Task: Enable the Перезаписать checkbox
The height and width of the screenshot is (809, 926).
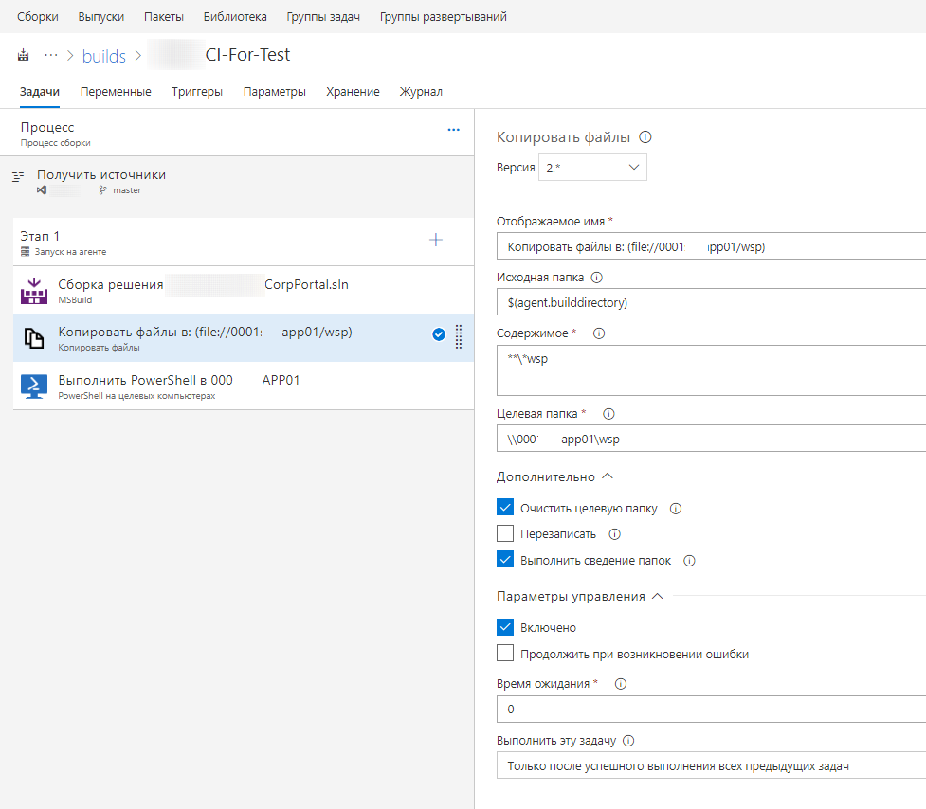Action: (505, 534)
